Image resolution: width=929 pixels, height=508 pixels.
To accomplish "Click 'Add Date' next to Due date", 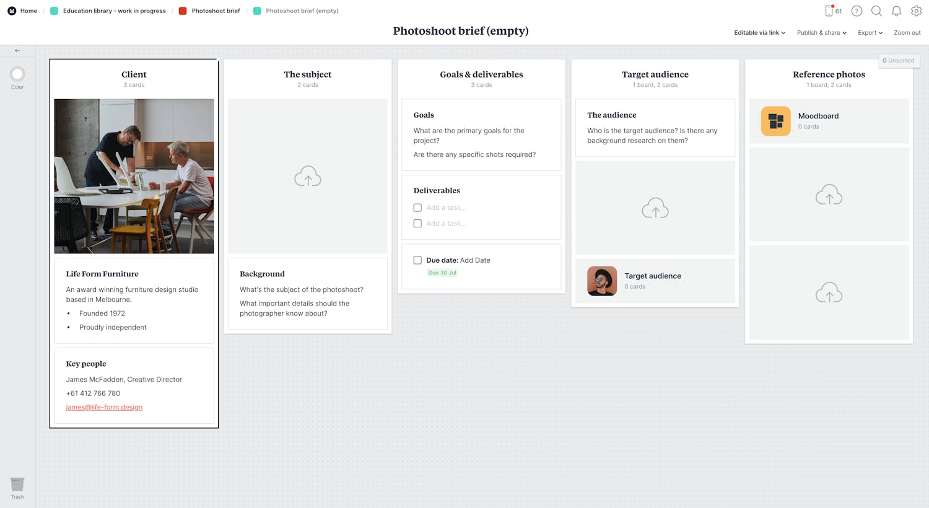I will coord(475,260).
